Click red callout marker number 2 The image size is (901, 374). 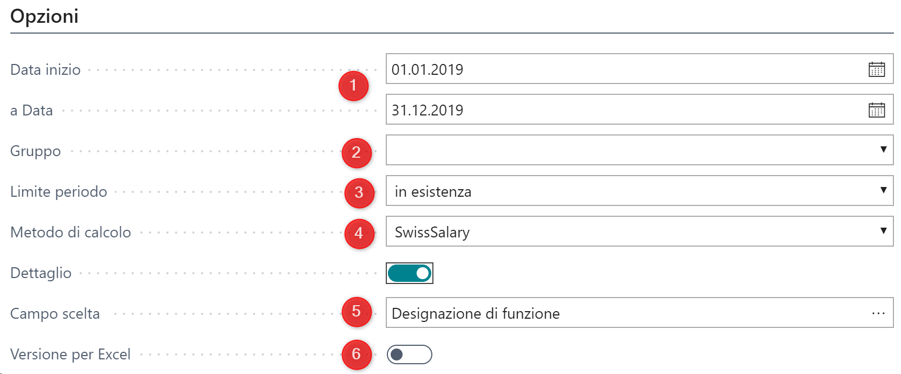click(356, 152)
